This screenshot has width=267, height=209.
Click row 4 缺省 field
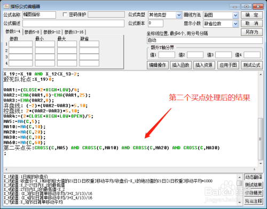[x=89, y=63]
